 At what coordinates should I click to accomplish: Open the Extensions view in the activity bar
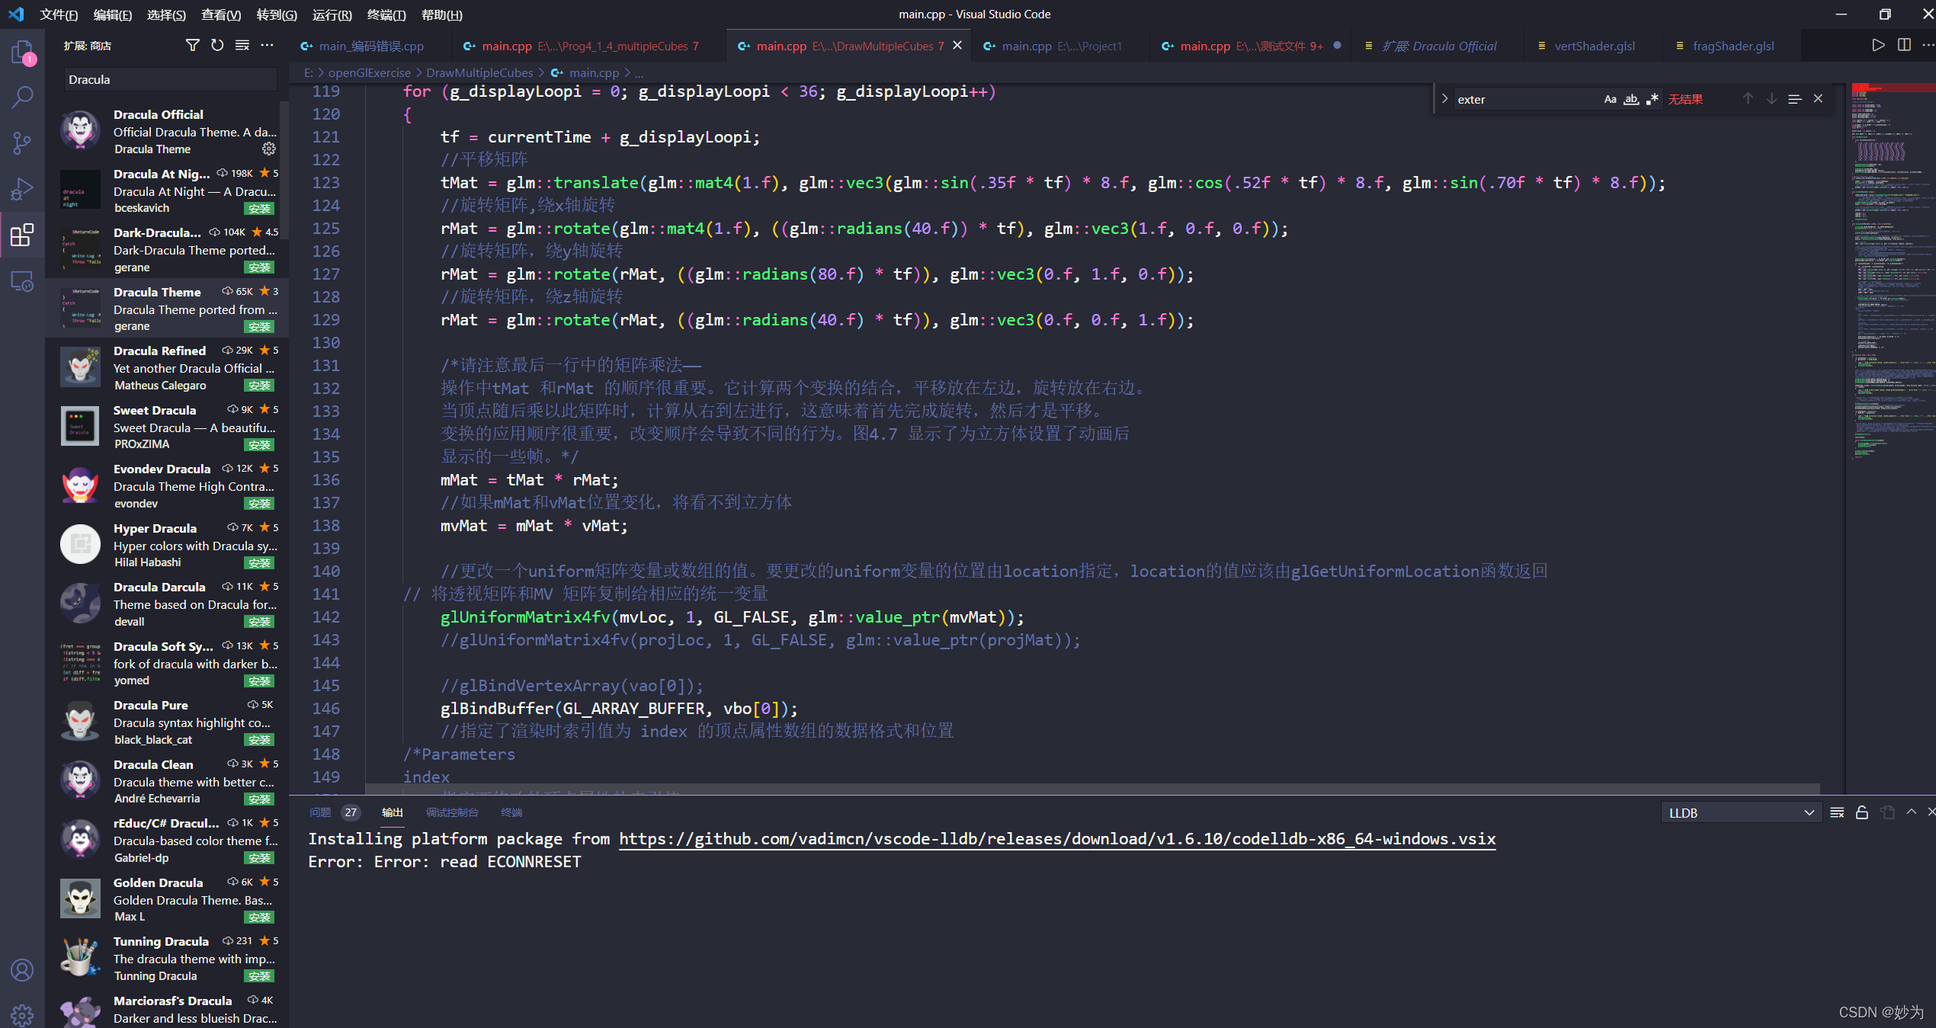tap(22, 235)
